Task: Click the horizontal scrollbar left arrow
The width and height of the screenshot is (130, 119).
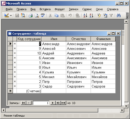Action: pyautogui.click(x=3, y=110)
